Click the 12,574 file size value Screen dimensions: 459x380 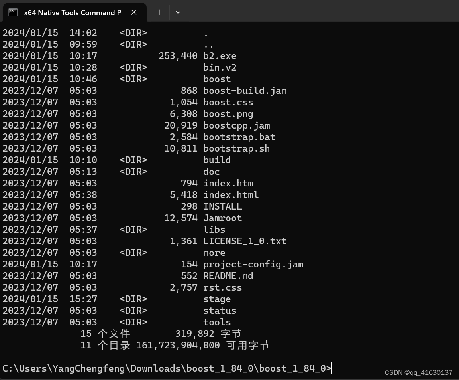pyautogui.click(x=181, y=218)
